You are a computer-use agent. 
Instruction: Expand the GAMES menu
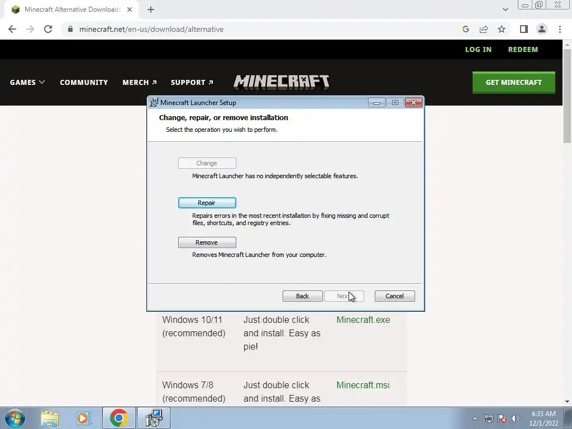(x=27, y=83)
